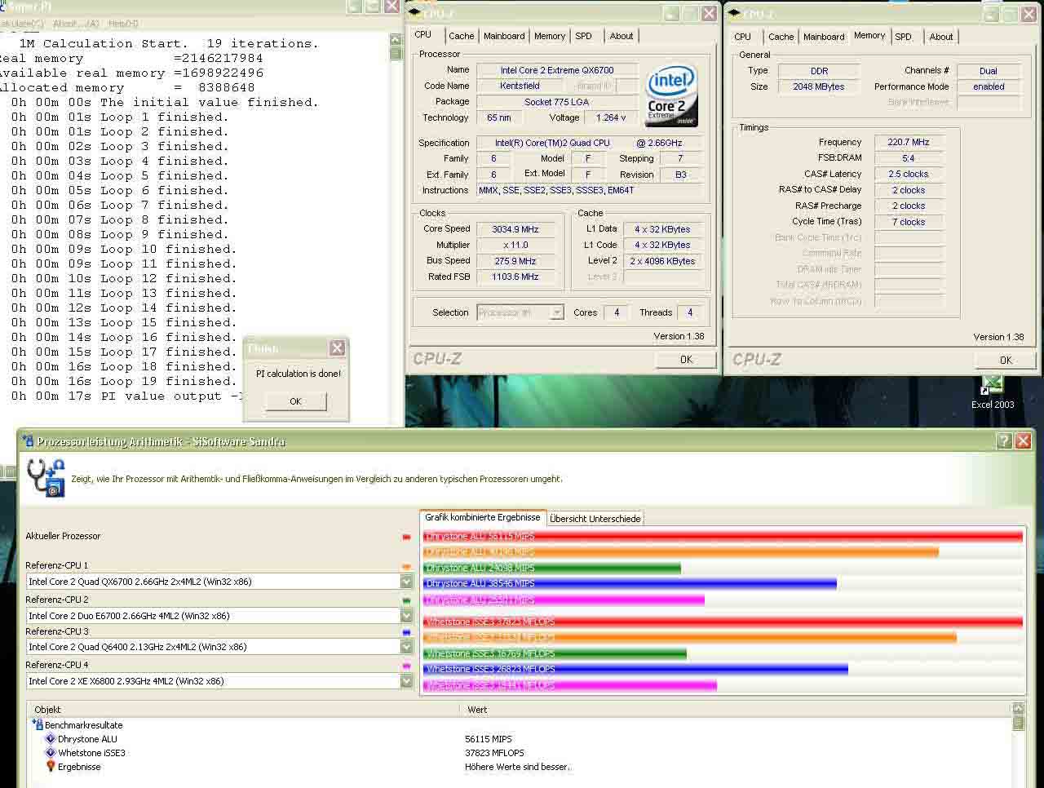Open the Referenz-CPU 2 dropdown showing E6700

coord(406,616)
